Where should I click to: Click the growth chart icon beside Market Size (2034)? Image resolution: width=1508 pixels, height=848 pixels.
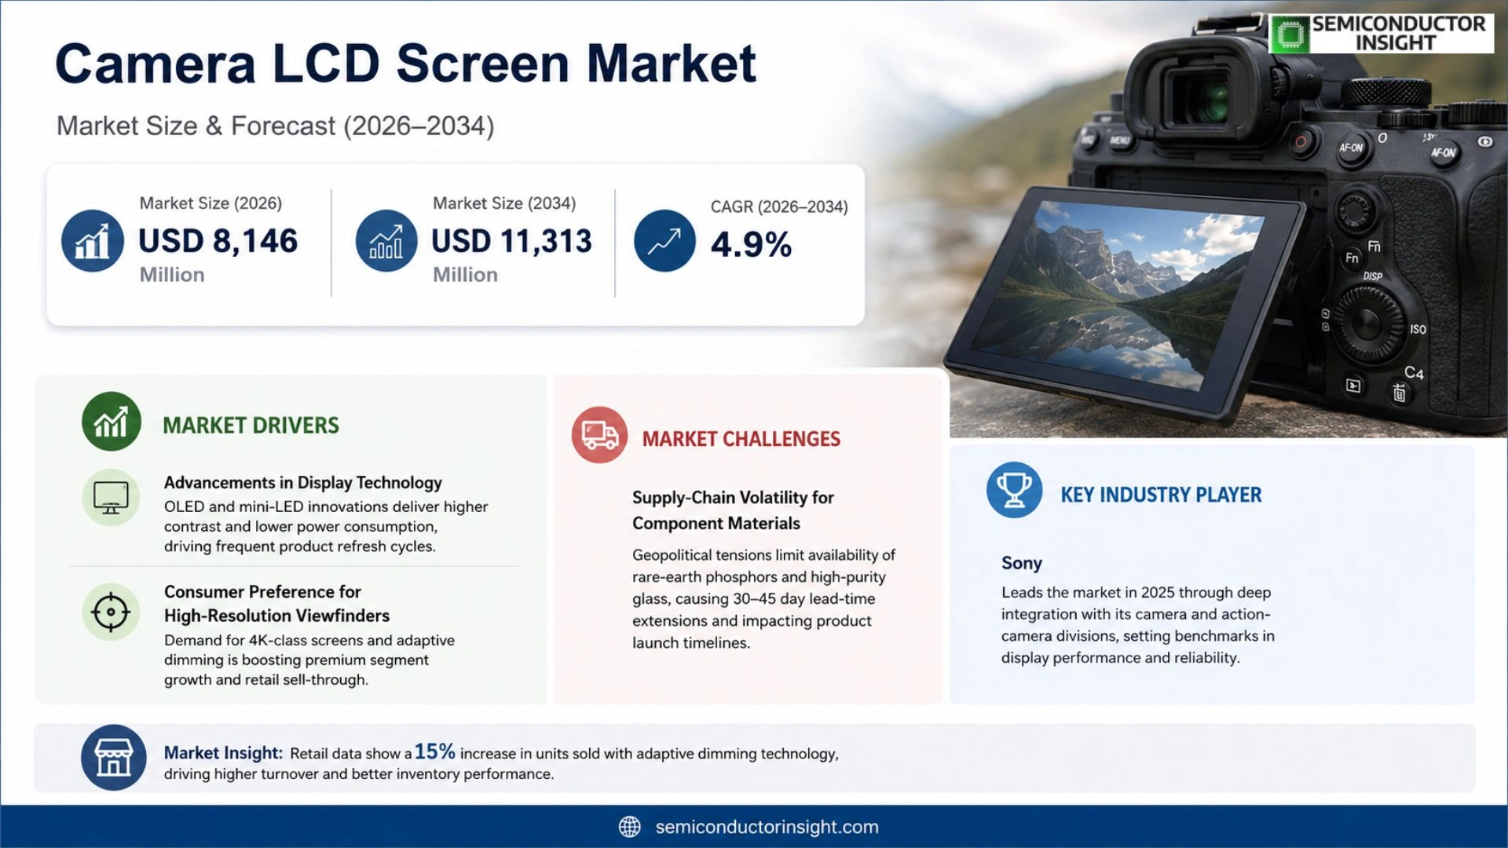point(386,241)
